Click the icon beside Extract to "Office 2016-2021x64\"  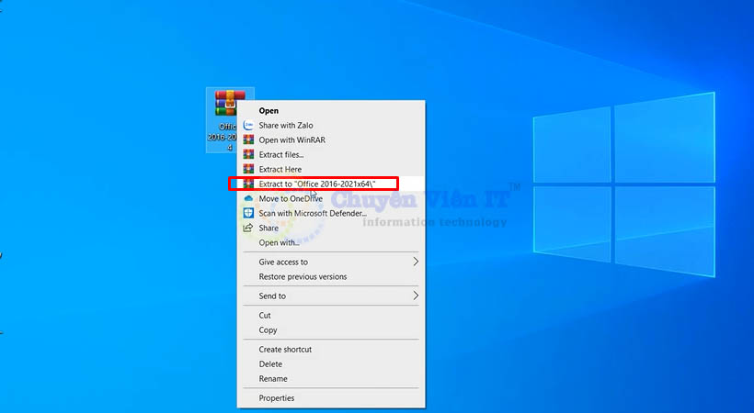point(248,184)
